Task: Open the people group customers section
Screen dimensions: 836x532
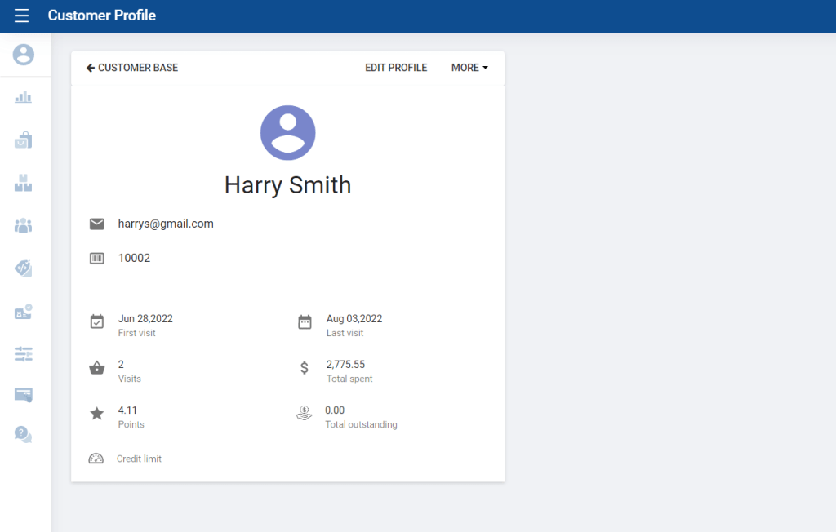Action: point(24,225)
